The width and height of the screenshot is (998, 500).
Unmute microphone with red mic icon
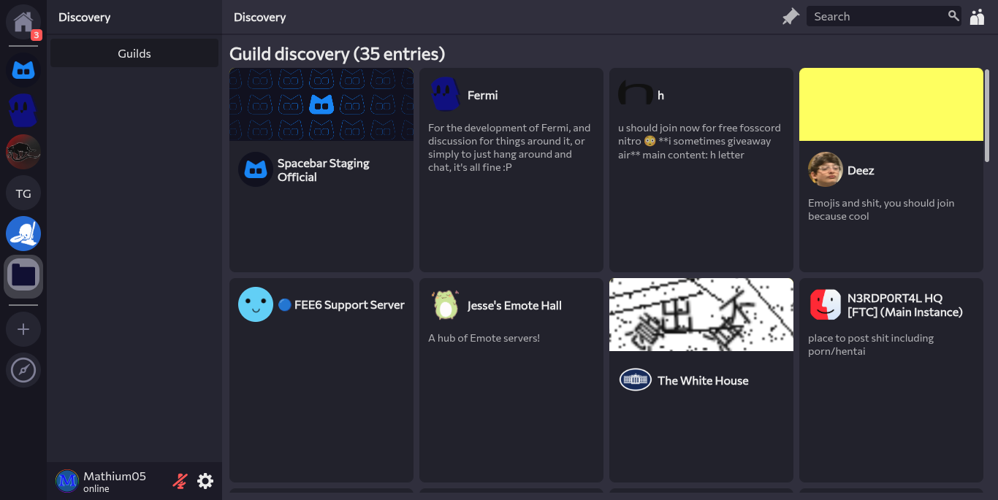(180, 481)
